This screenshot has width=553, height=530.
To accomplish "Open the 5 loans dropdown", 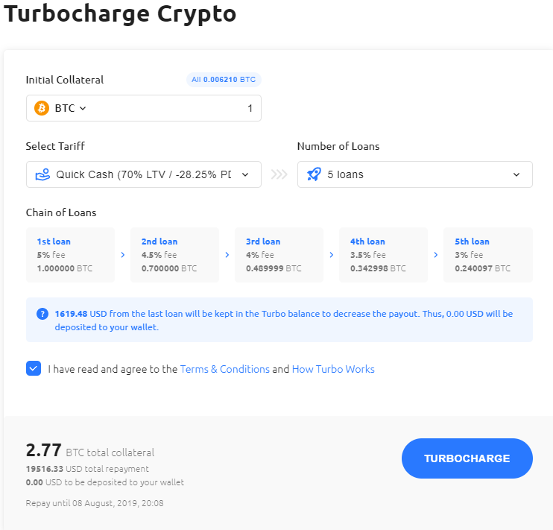I will click(414, 174).
